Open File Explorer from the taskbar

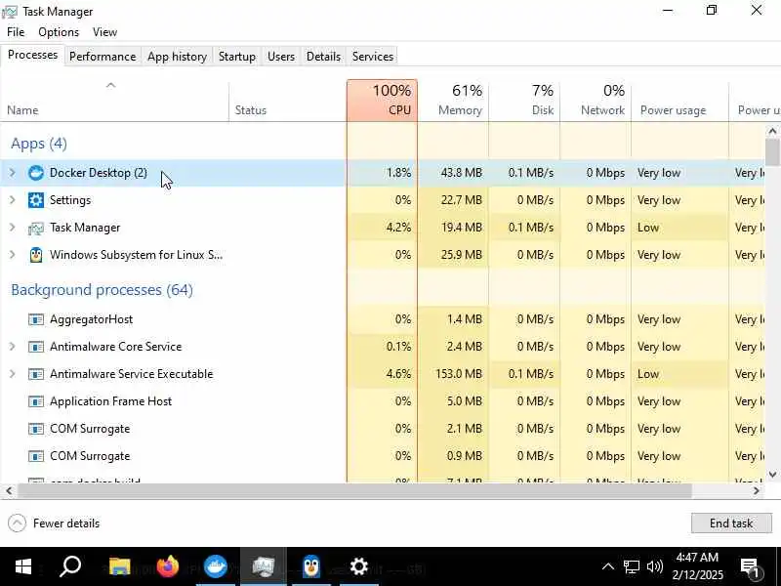click(119, 566)
